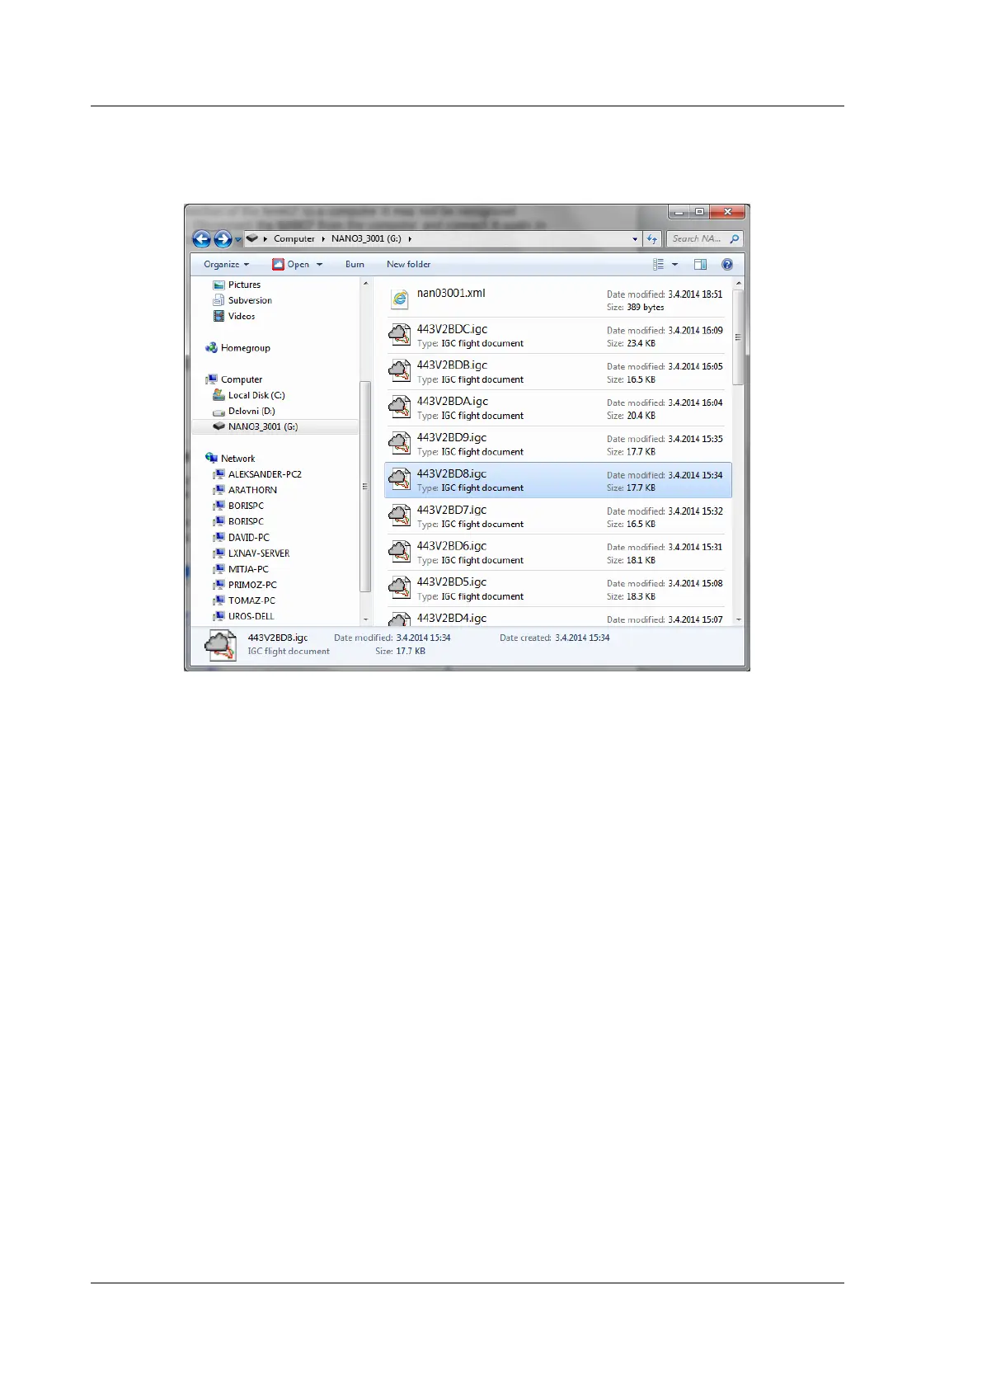The height and width of the screenshot is (1389, 982).
Task: Click the drive icon in the address bar
Action: coord(252,238)
